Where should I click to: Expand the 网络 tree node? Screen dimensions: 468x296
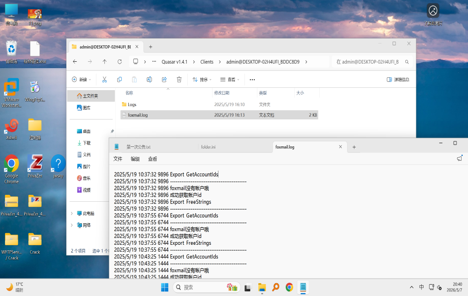(x=71, y=225)
